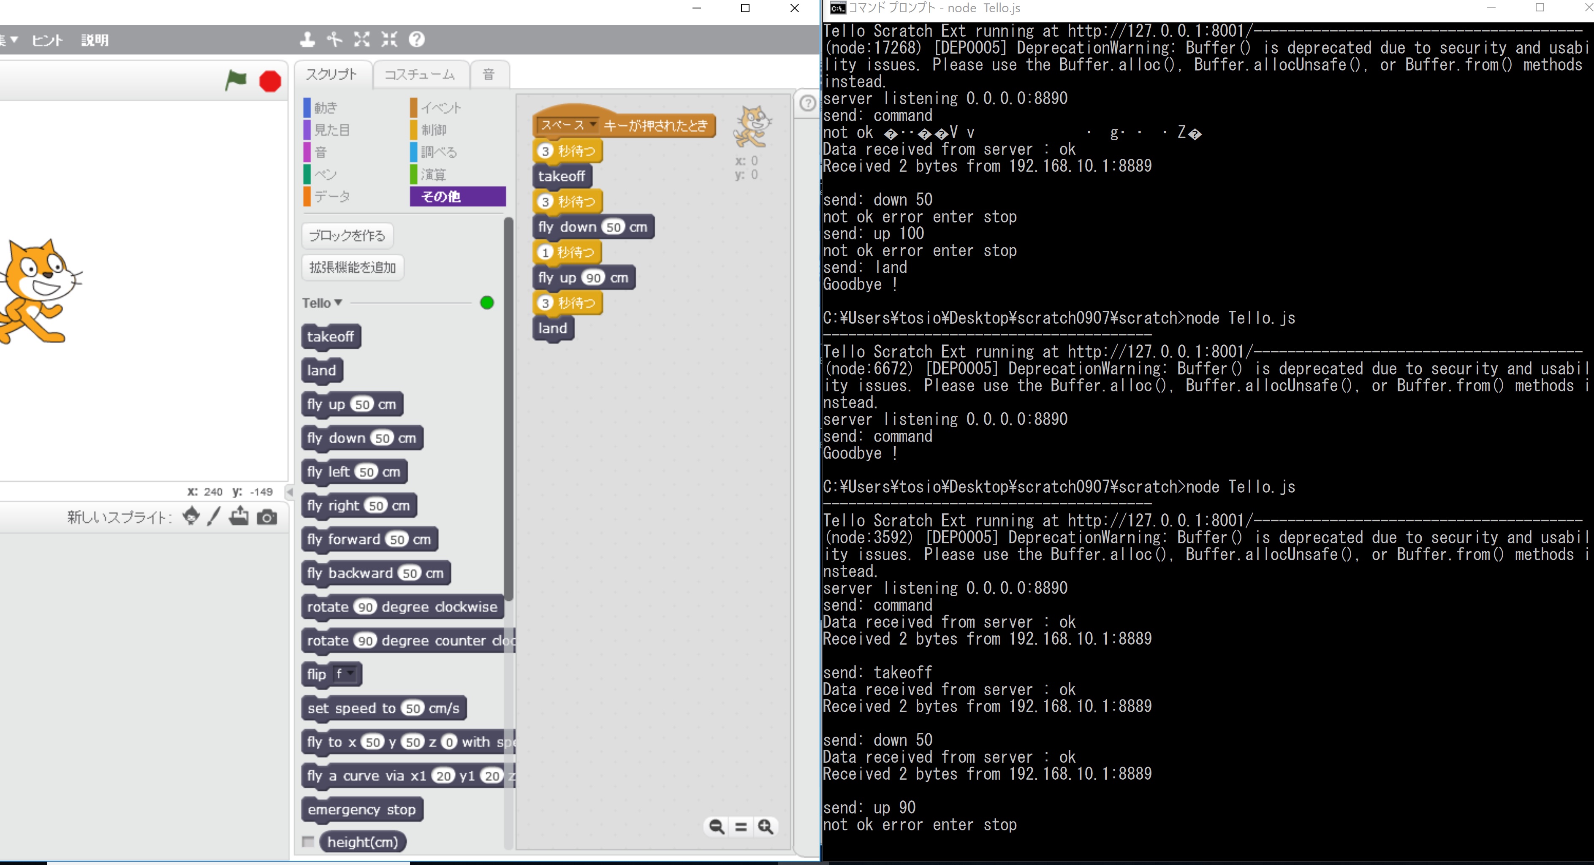The image size is (1594, 865).
Task: Upload a sprite from file icon
Action: pos(239,517)
